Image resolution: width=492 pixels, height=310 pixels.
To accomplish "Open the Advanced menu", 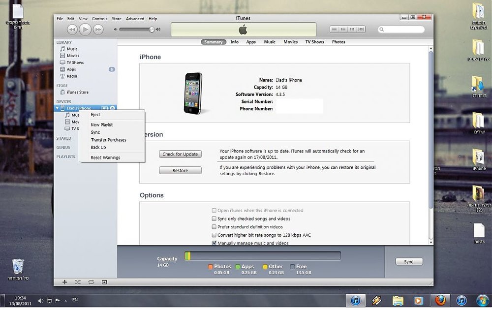I will (x=135, y=19).
